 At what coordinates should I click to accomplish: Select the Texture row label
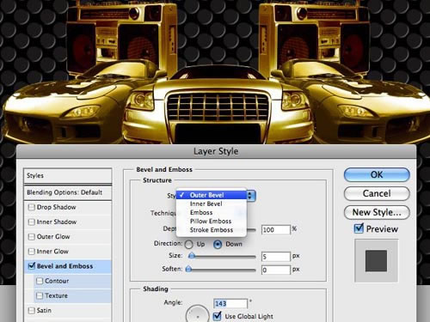(56, 295)
